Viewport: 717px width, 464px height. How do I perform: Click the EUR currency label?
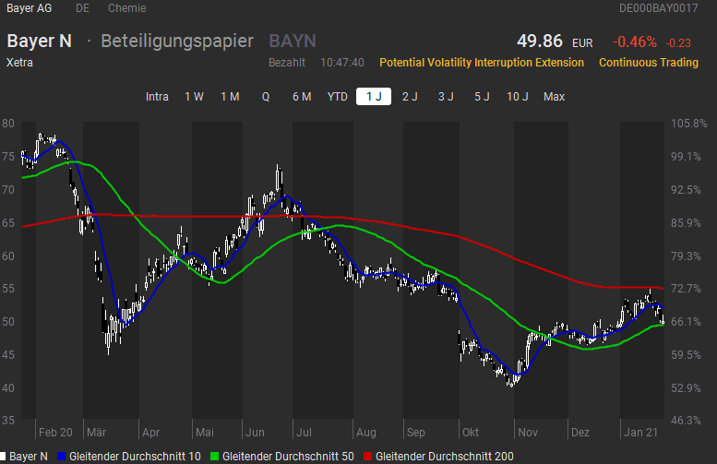(582, 43)
